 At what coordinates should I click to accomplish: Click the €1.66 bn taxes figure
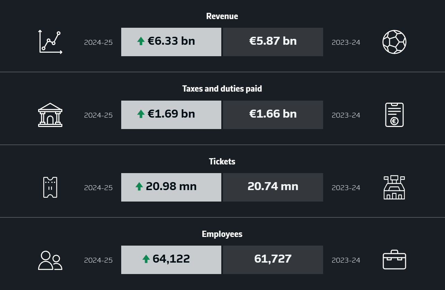[273, 114]
